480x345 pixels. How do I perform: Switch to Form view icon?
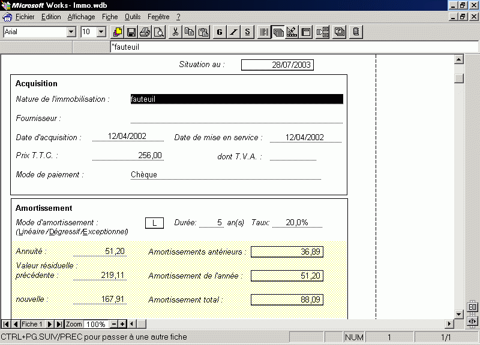click(x=278, y=32)
